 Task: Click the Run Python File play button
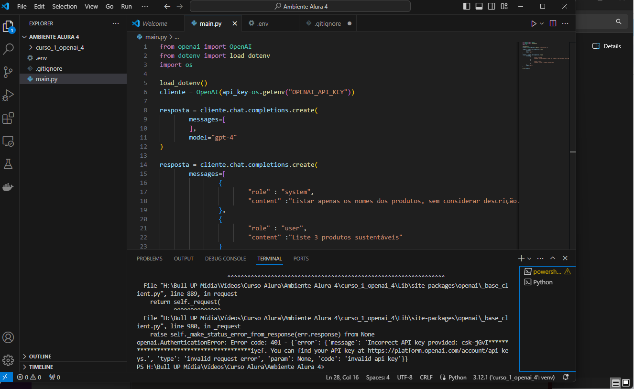pos(534,23)
